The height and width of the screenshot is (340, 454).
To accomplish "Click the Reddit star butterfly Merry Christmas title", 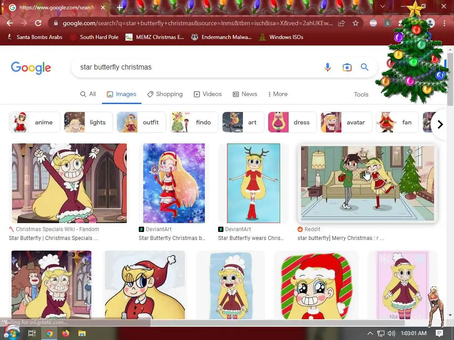I will (341, 238).
